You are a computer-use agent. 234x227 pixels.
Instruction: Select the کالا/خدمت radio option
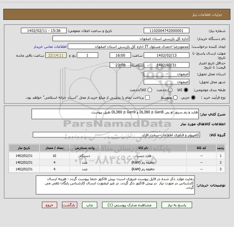[150, 90]
